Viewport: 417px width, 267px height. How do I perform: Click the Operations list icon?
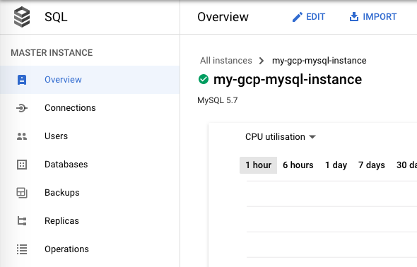pyautogui.click(x=22, y=249)
